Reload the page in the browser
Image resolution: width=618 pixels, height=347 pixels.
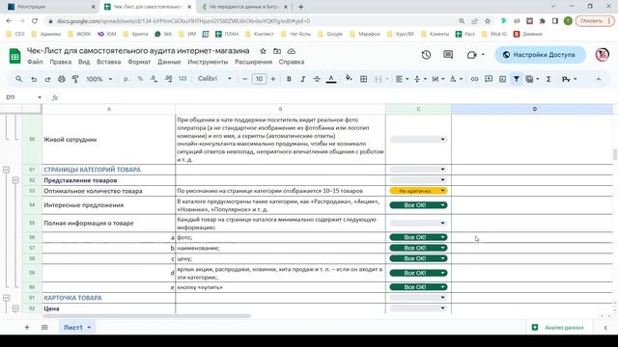(x=35, y=21)
